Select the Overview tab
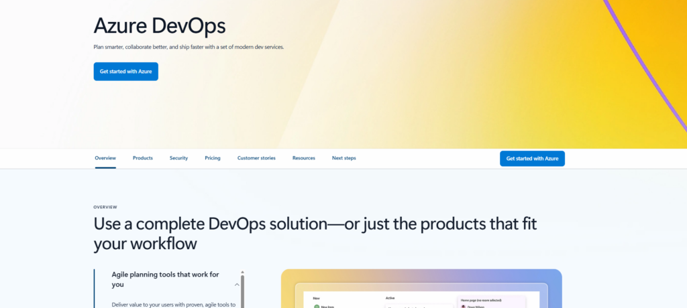 [105, 158]
